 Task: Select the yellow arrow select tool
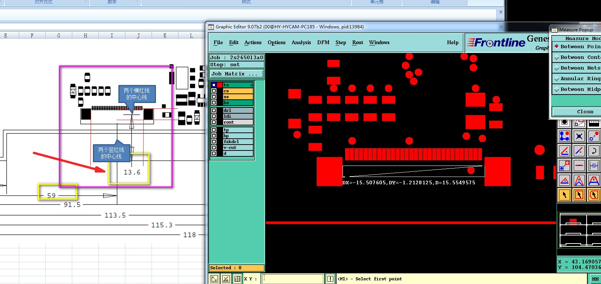[564, 195]
